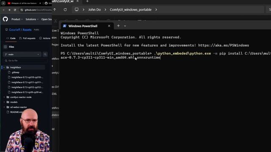Select the Code tab in GitHub
Image resolution: width=271 pixels, height=152 pixels.
point(11,38)
